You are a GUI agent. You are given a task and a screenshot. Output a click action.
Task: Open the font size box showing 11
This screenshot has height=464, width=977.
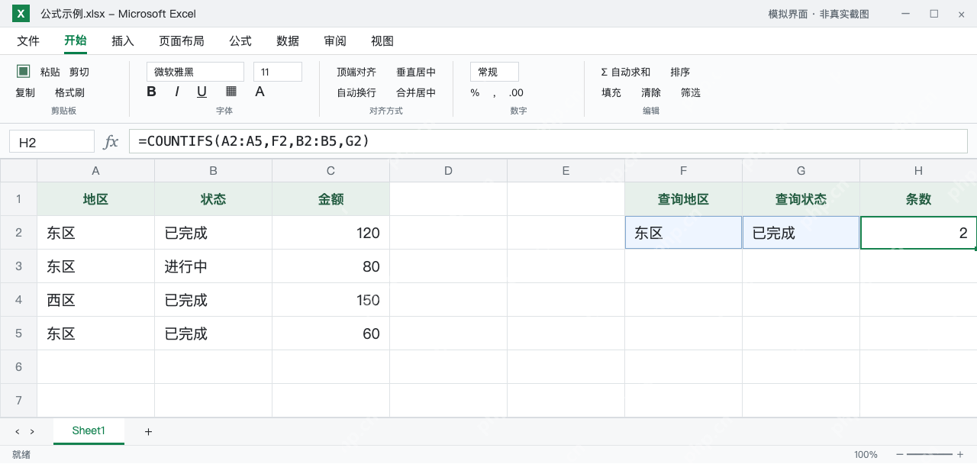pyautogui.click(x=278, y=72)
